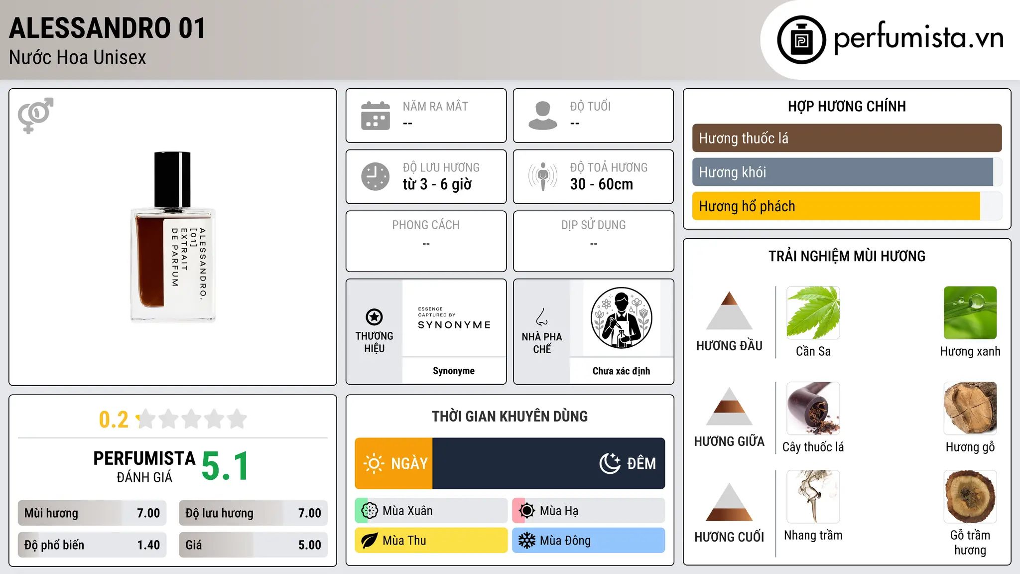Viewport: 1020px width, 574px height.
Task: Click the Độ phổ biến 1.40 score bar
Action: (92, 545)
